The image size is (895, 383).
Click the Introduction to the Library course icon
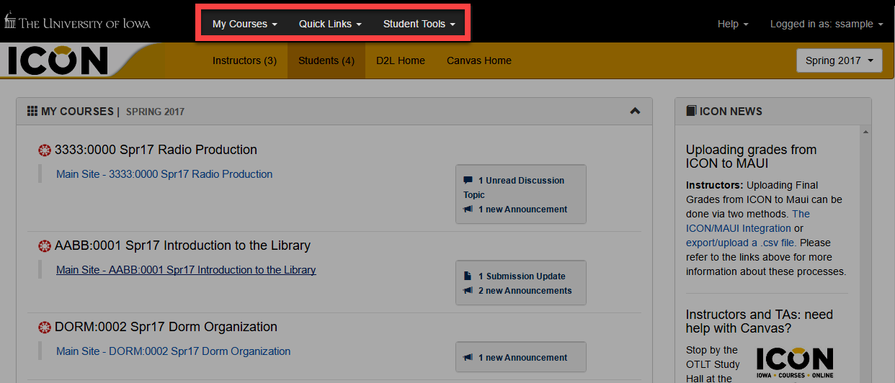[x=45, y=246]
